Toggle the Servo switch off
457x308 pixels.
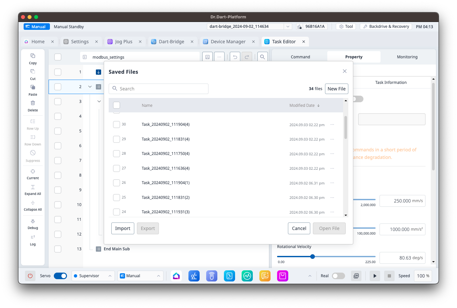[60, 276]
